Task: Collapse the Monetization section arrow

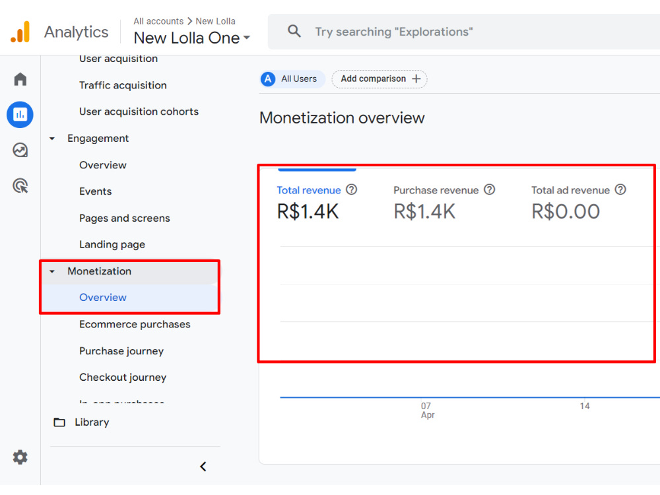Action: coord(52,271)
